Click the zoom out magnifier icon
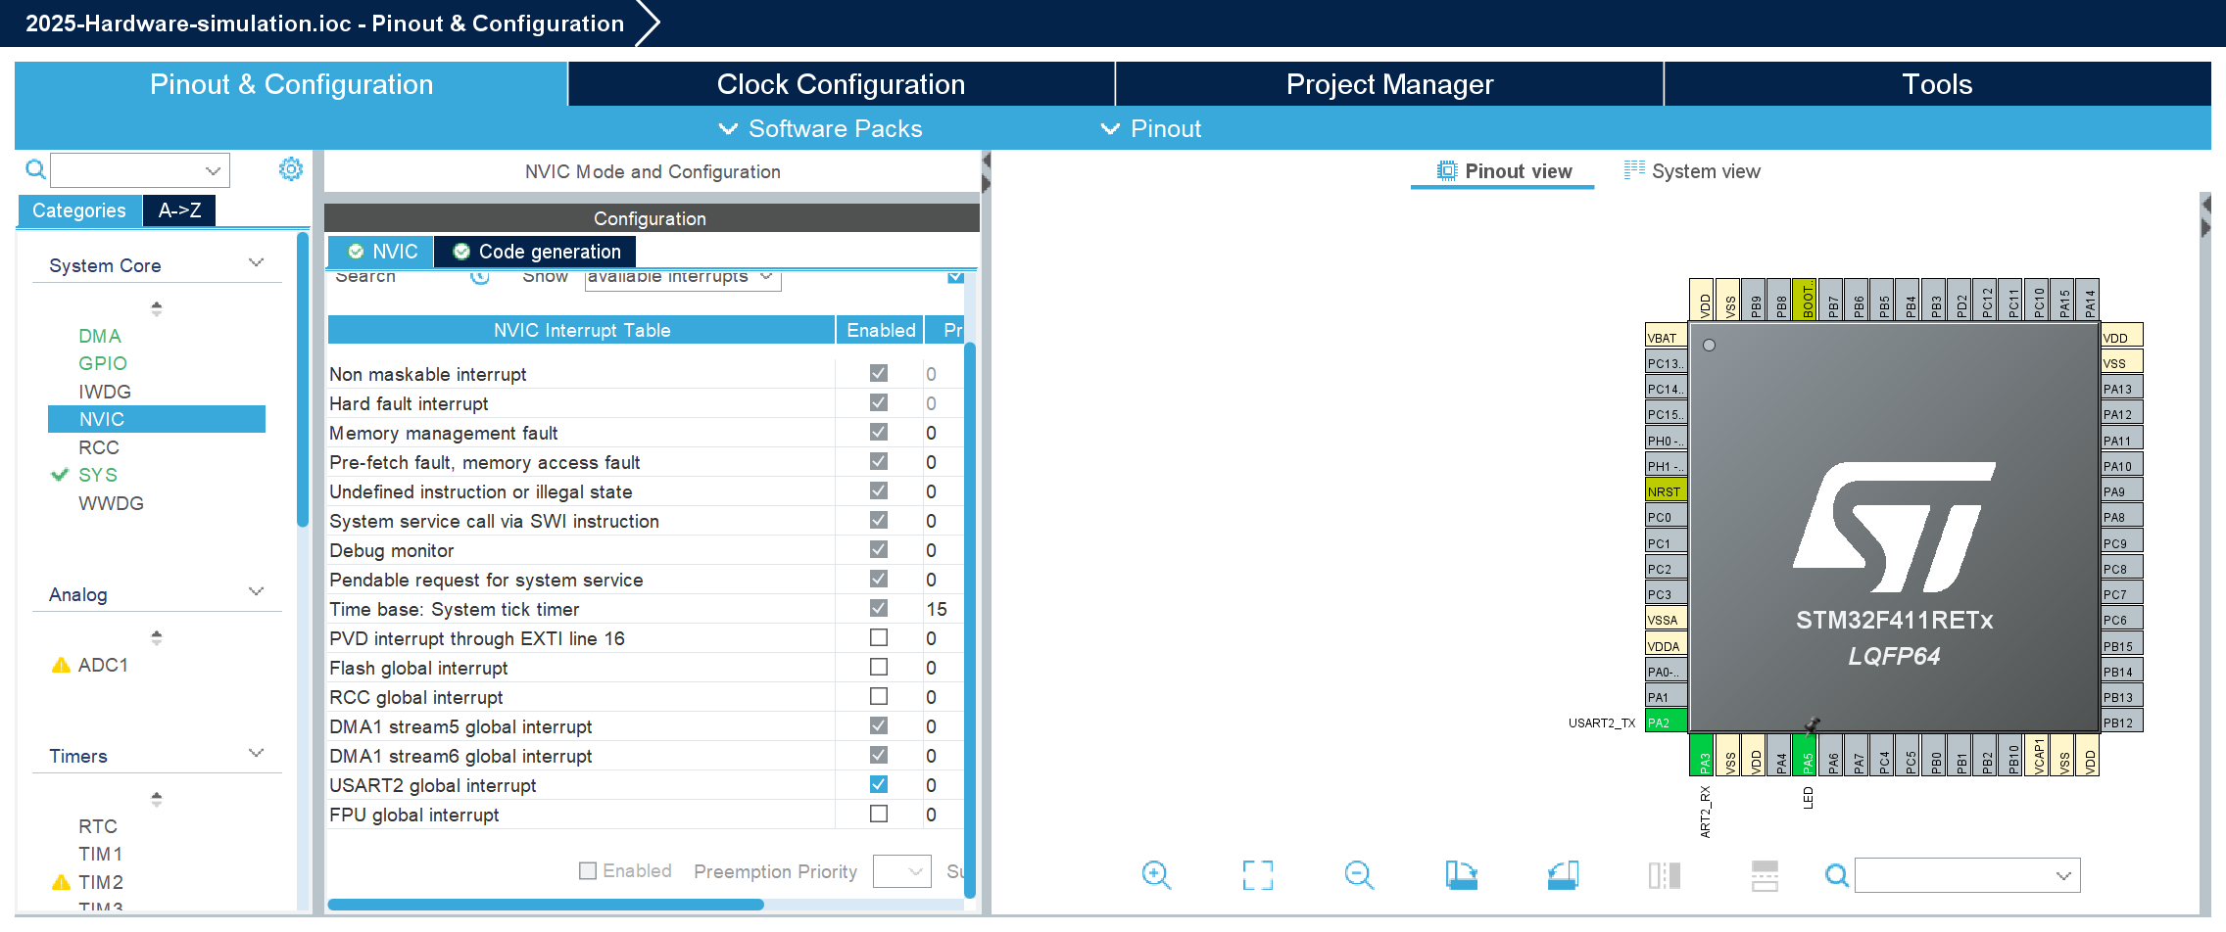 coord(1359,874)
